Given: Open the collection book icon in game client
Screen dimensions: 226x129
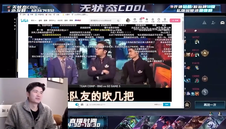Looking at the screenshot, I should (x=222, y=22).
